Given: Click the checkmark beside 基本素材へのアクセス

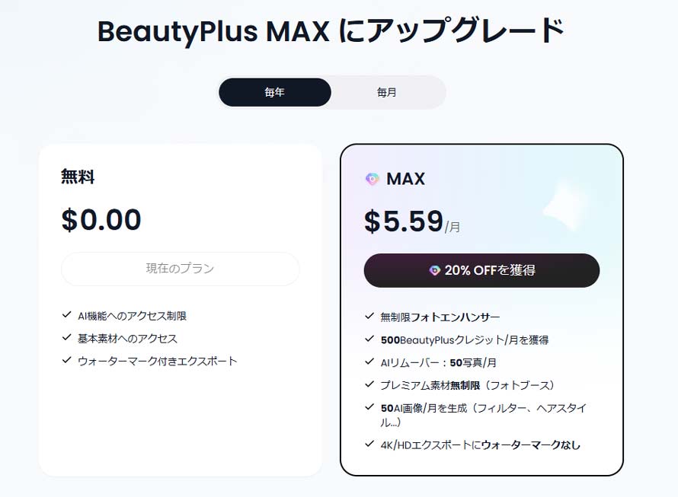Looking at the screenshot, I should pyautogui.click(x=67, y=338).
